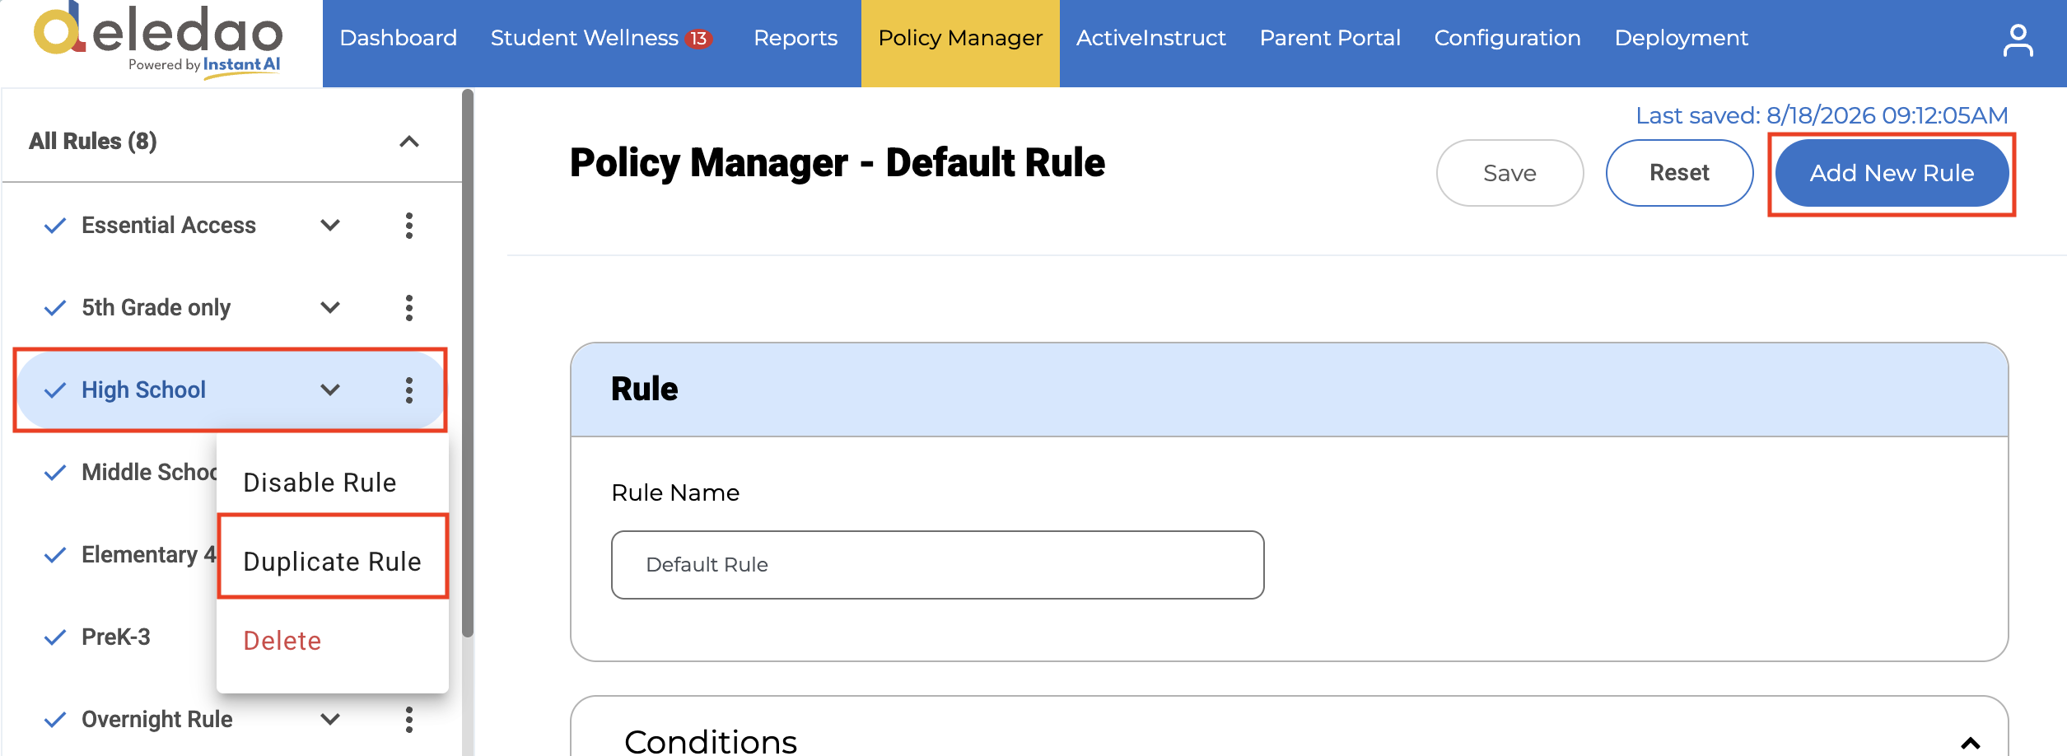
Task: Choose Disable Rule from the context menu
Action: pyautogui.click(x=332, y=482)
